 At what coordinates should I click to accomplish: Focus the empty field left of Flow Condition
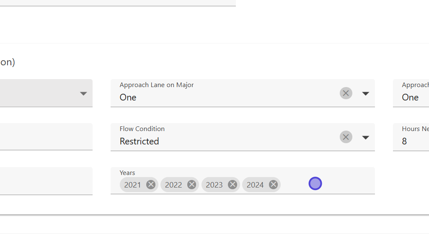(46, 137)
